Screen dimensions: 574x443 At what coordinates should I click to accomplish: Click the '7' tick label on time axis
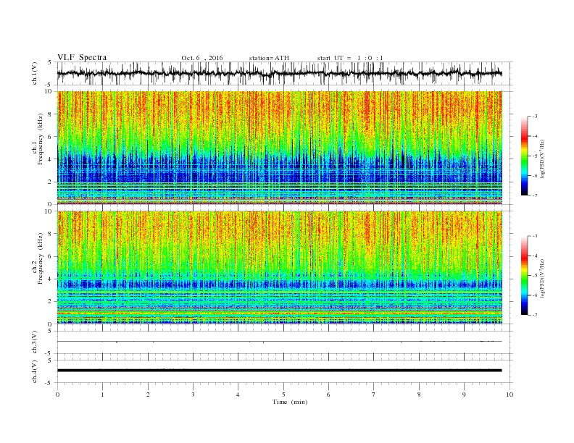point(374,395)
